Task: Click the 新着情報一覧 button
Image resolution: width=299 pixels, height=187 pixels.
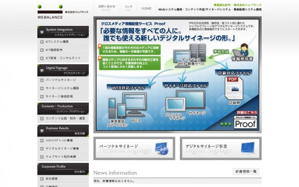Action: click(x=246, y=172)
